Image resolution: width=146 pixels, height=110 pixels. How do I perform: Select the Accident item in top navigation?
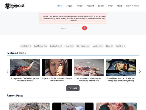[x=90, y=6]
